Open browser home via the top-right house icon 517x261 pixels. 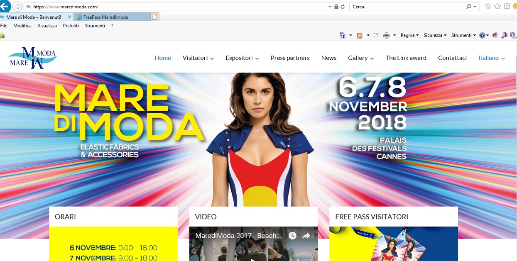click(x=488, y=6)
